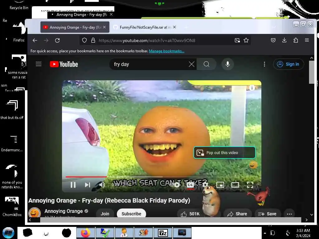The image size is (319, 239).
Task: Submit search with magnifier button
Action: (206, 64)
